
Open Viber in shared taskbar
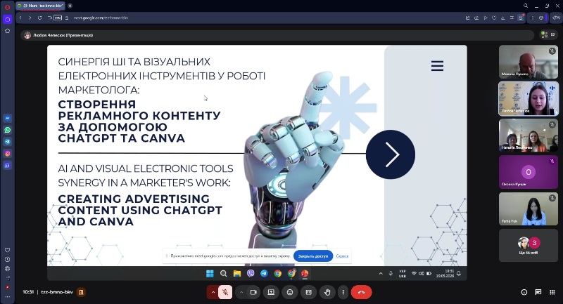[251, 274]
